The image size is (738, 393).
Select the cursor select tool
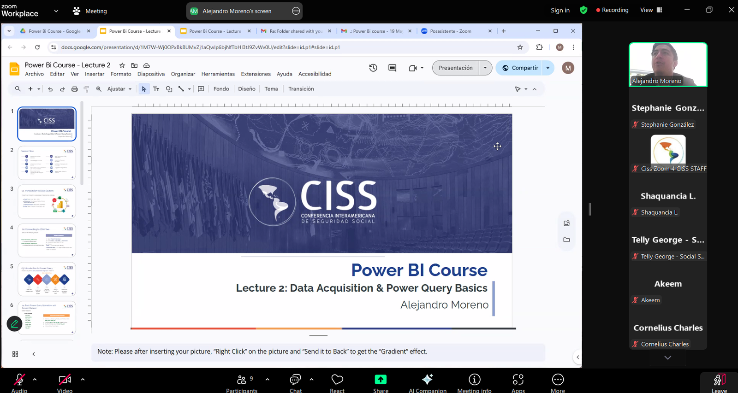click(144, 89)
